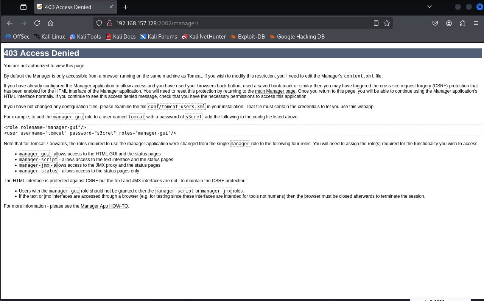Open the OffSec bookmark
Screen dimensions: 484x301
pyautogui.click(x=17, y=37)
